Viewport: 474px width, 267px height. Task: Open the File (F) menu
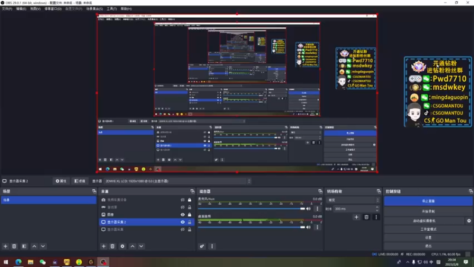[x=7, y=9]
